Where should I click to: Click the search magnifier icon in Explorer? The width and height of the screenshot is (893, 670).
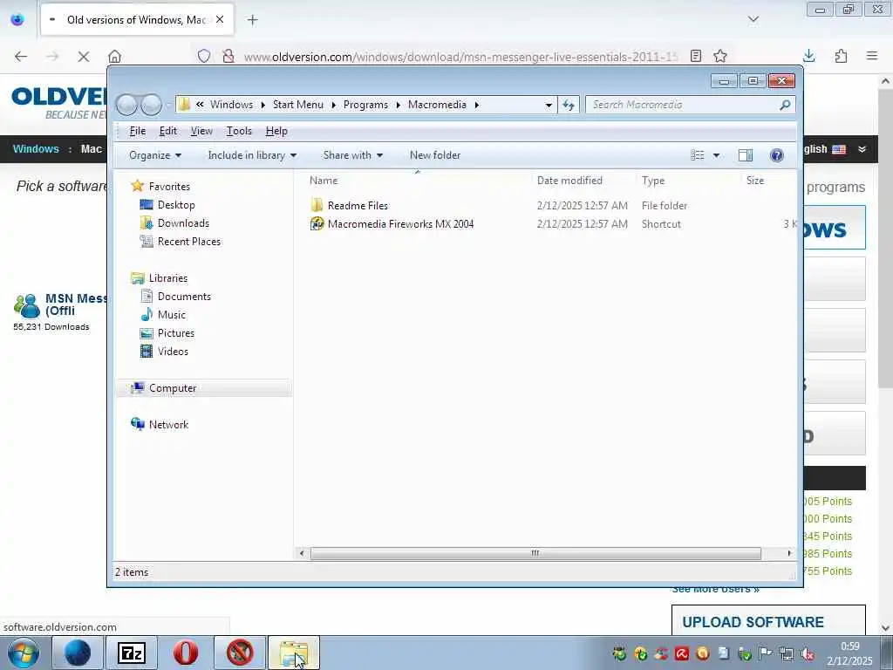[x=785, y=105]
